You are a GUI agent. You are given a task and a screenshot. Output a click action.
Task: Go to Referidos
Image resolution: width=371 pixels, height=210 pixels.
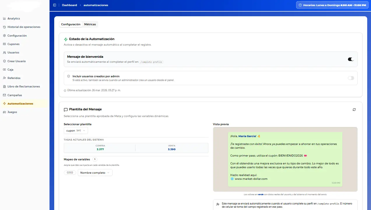pyautogui.click(x=24, y=78)
